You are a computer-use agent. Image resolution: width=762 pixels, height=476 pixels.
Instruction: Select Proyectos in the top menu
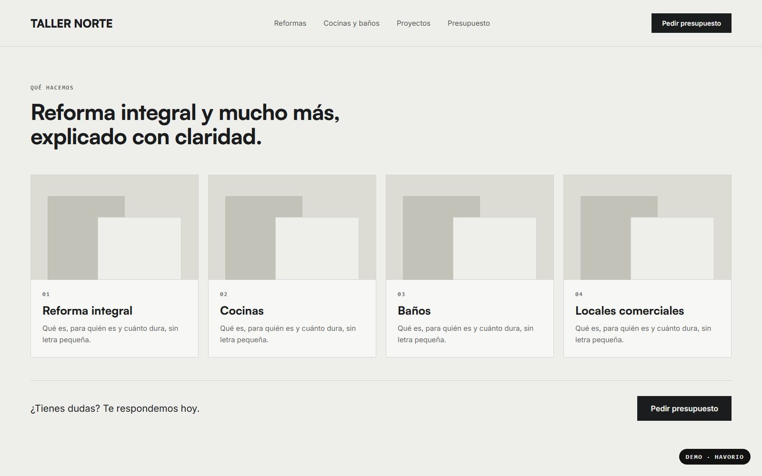tap(413, 23)
